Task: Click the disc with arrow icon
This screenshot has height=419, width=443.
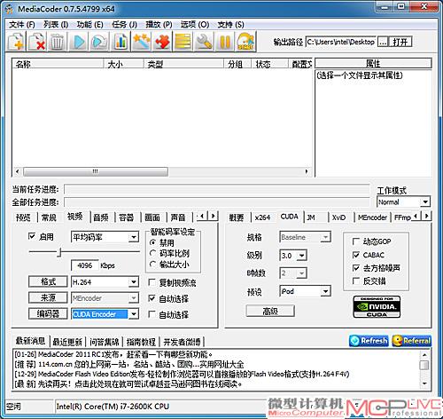Action: click(x=245, y=42)
